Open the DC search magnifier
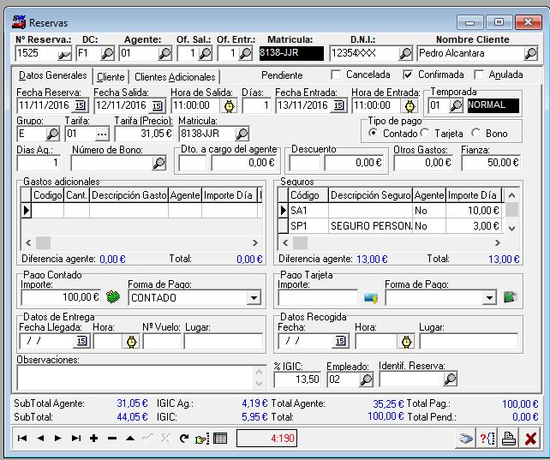Image resolution: width=550 pixels, height=460 pixels. [x=107, y=54]
